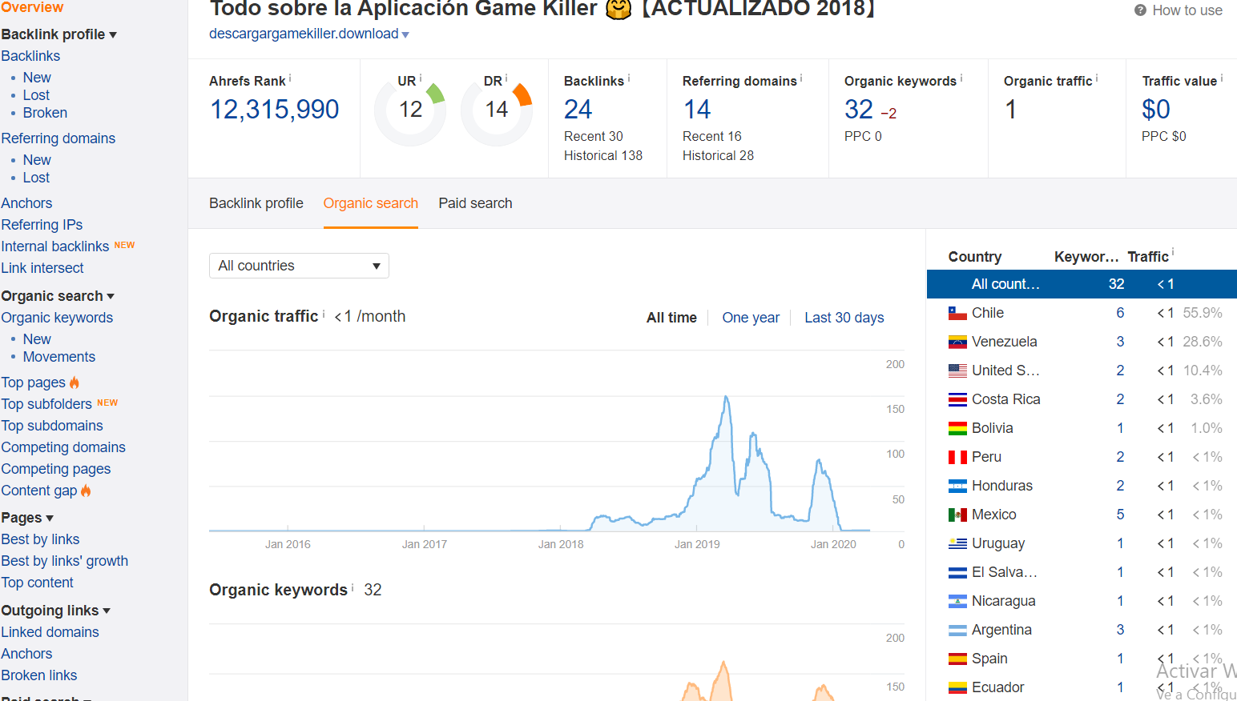Screen dimensions: 1237x701
Task: Click the Mexico keyword count 5
Action: 1120,515
